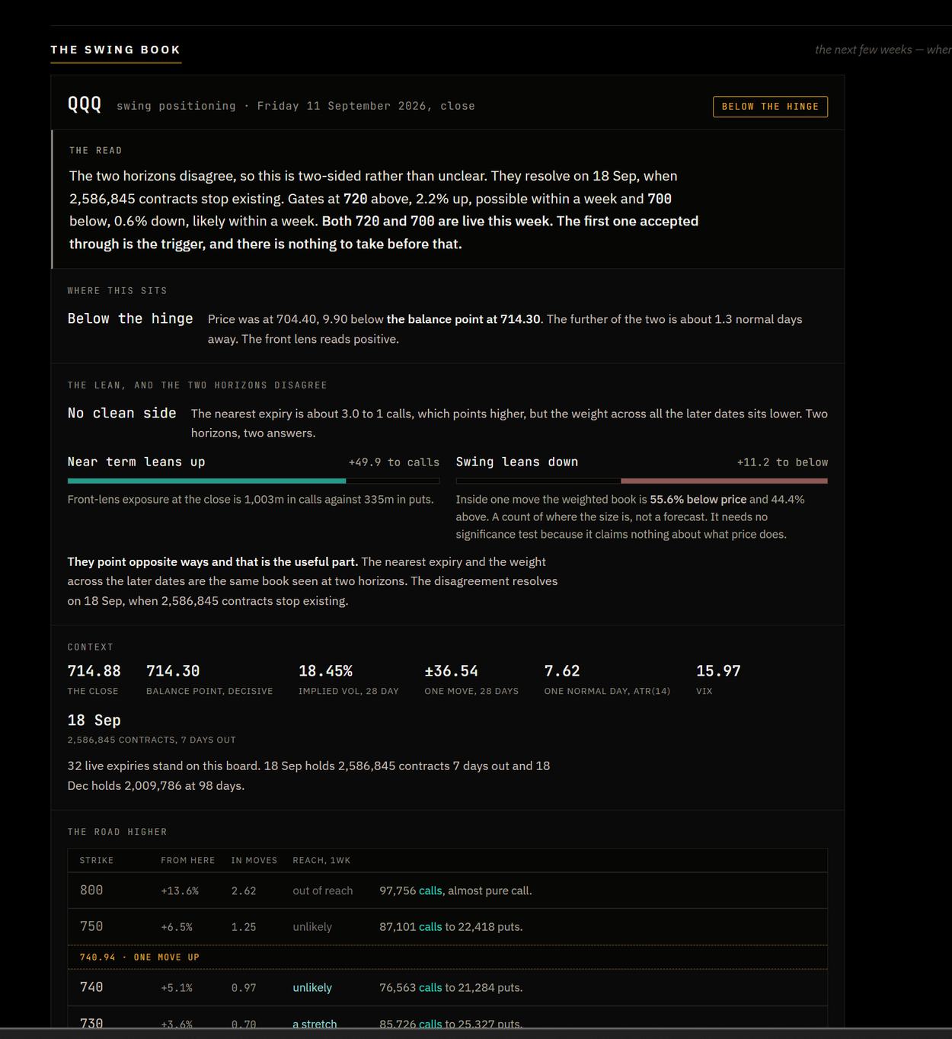Select the 15.97 VIX value
This screenshot has width=952, height=1039.
pos(718,671)
